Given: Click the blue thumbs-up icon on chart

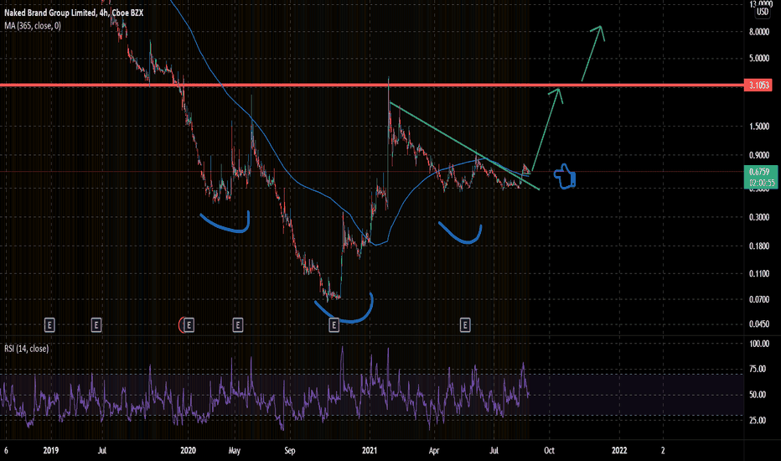Looking at the screenshot, I should pos(565,176).
